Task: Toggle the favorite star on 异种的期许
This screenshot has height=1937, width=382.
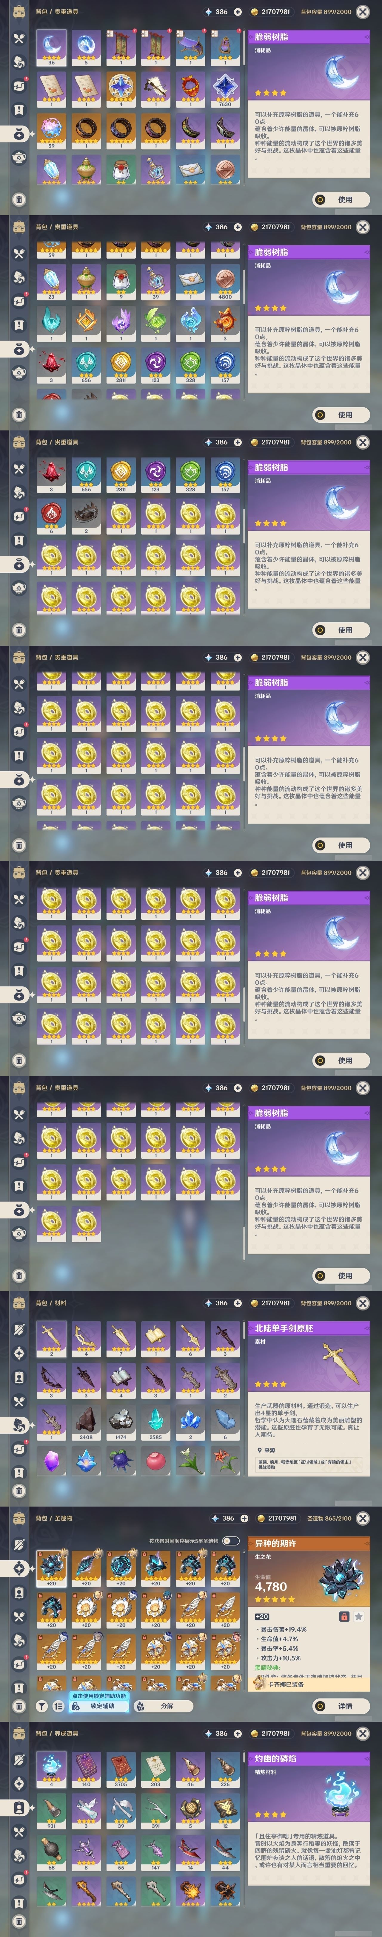Action: pyautogui.click(x=359, y=1616)
